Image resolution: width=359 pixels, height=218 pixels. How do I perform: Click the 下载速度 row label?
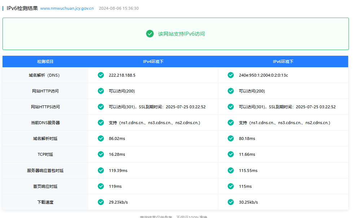click(45, 202)
